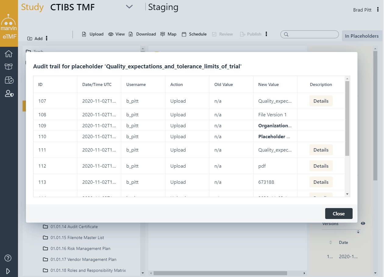Open the help question mark icon
This screenshot has width=384, height=277.
coord(8,258)
